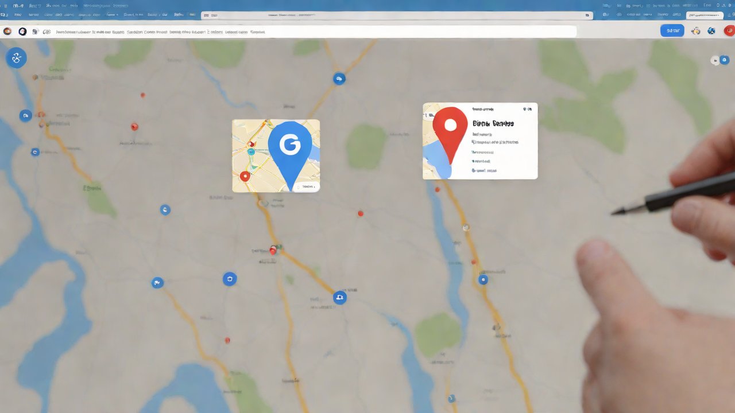Click the colorful icon right of the blue button
This screenshot has height=413, width=735.
[696, 31]
